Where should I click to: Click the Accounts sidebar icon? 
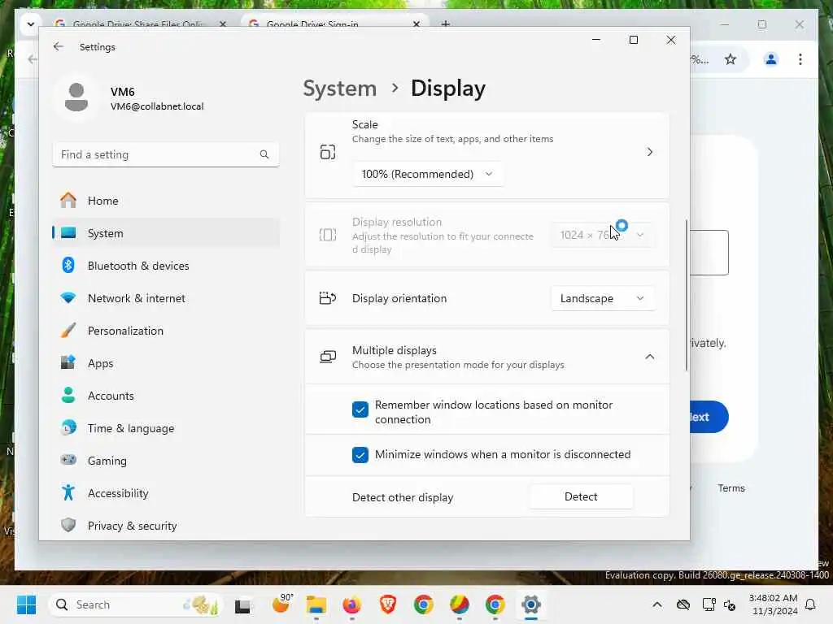click(68, 396)
